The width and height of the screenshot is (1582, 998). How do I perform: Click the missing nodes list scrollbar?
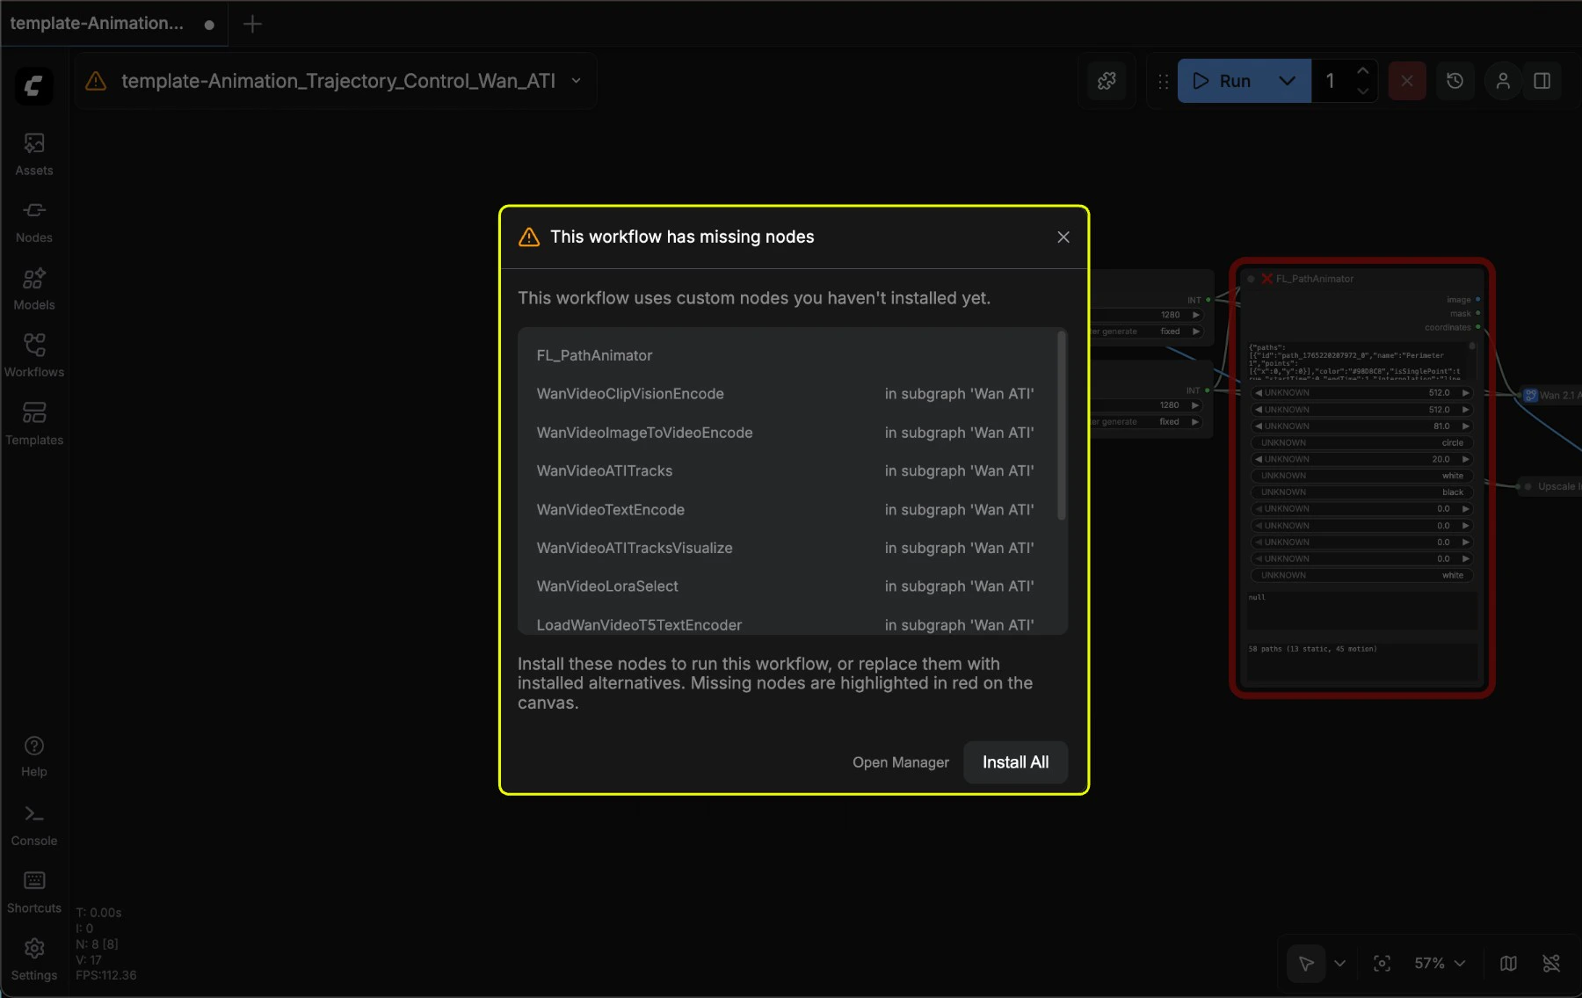pyautogui.click(x=1062, y=426)
